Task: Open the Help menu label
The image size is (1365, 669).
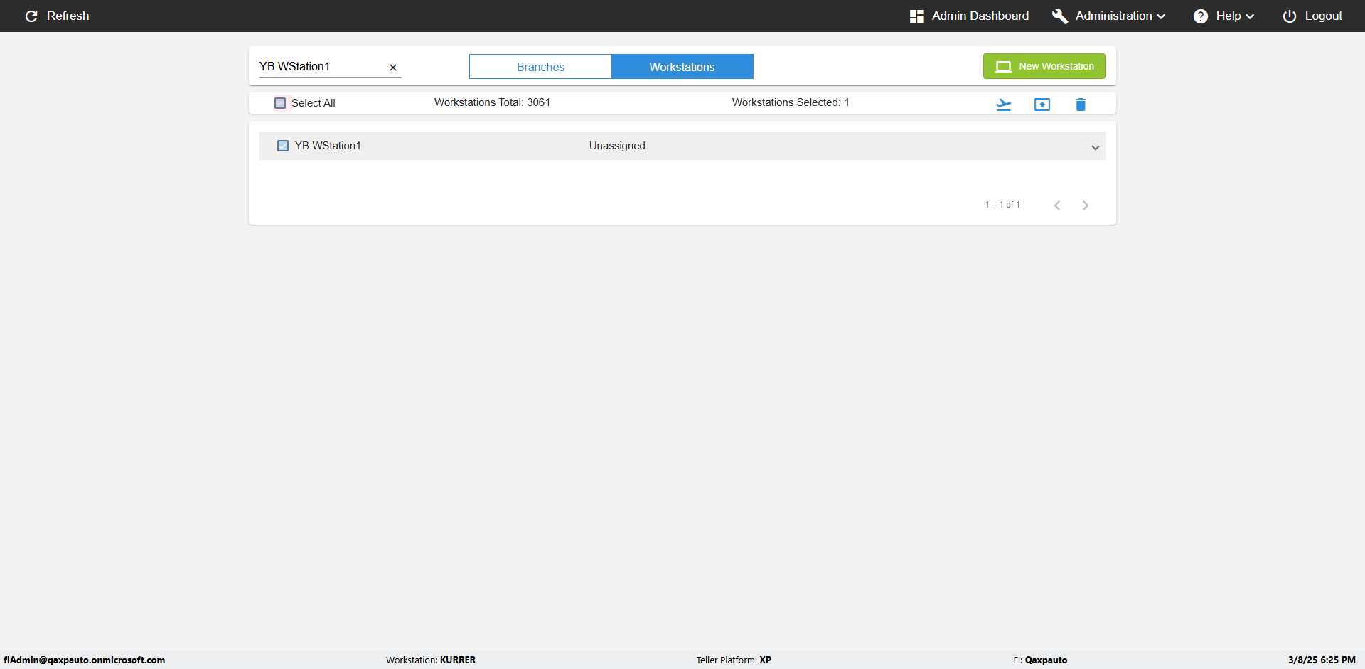Action: click(1228, 16)
